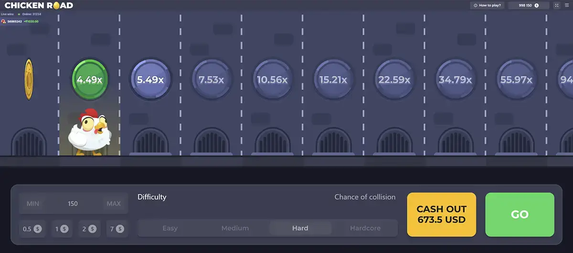Select the 10.56x multiplier manhole
This screenshot has height=253, width=573.
coord(272,80)
